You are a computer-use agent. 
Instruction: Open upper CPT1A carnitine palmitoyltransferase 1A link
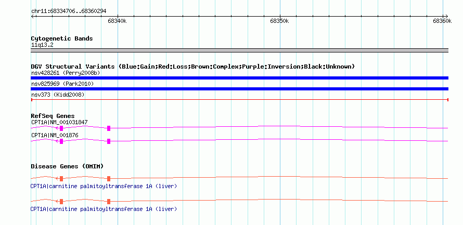[104, 187]
